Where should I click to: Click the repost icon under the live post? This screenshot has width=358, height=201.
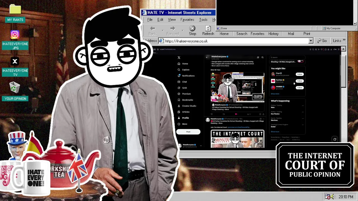(224, 114)
